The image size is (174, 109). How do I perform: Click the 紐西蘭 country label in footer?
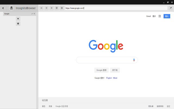coord(45,100)
